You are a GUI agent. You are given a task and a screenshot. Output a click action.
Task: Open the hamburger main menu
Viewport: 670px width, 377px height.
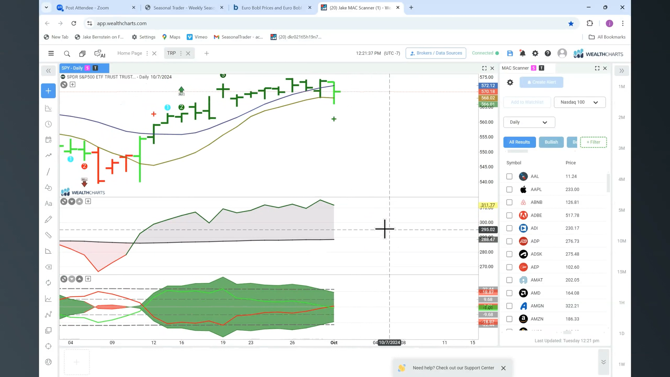pyautogui.click(x=51, y=53)
